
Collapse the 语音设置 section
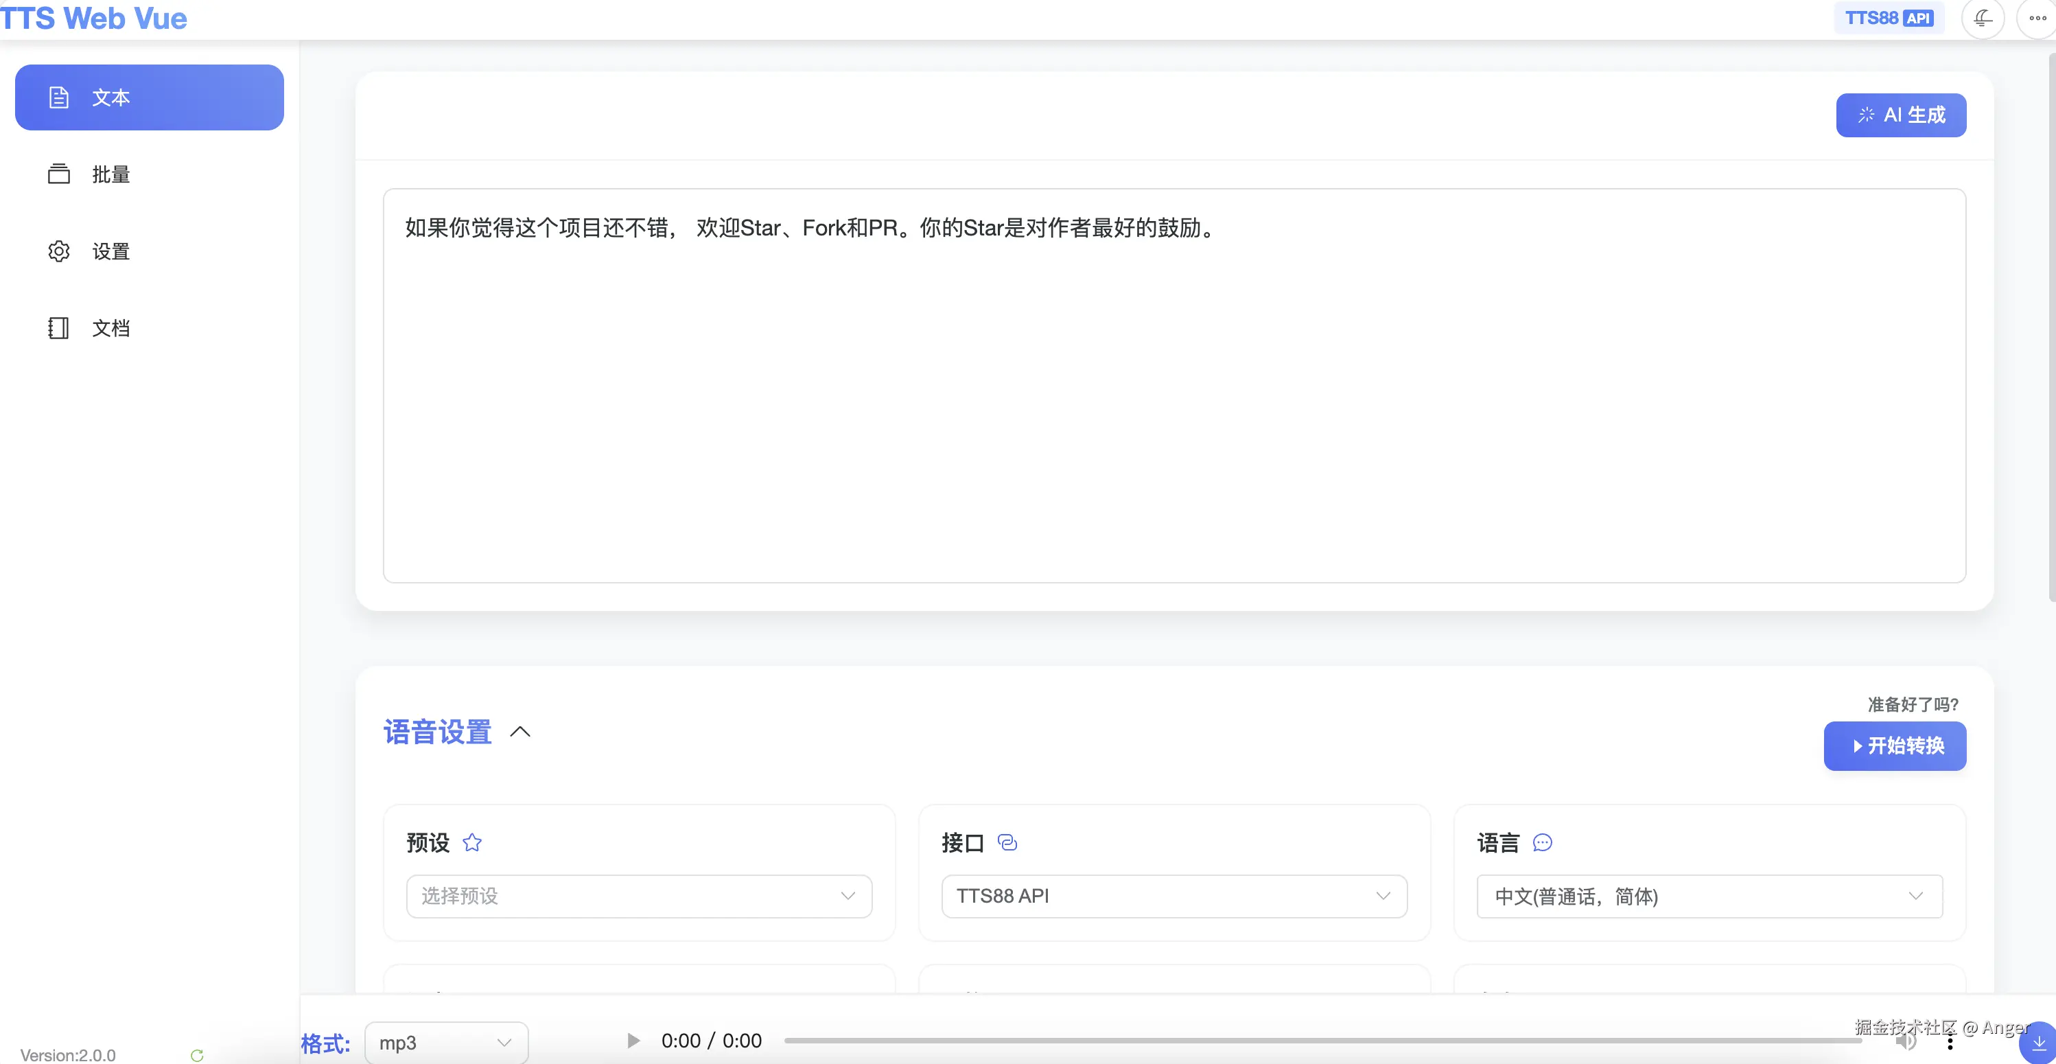[x=519, y=732]
